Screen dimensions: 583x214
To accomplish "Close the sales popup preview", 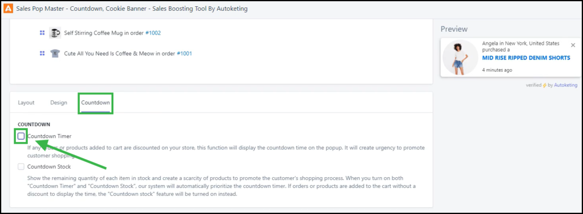I will point(573,45).
